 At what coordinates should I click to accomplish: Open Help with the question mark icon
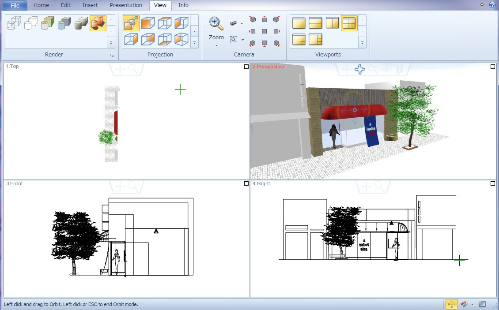pyautogui.click(x=492, y=5)
